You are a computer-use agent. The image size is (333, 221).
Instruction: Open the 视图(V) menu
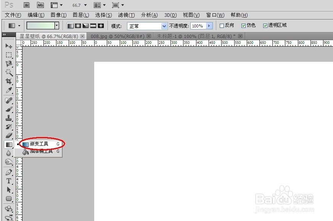click(x=191, y=15)
